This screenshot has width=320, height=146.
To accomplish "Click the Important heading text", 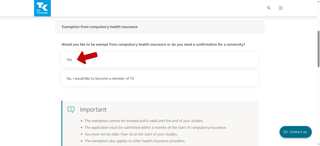I will pyautogui.click(x=93, y=110).
